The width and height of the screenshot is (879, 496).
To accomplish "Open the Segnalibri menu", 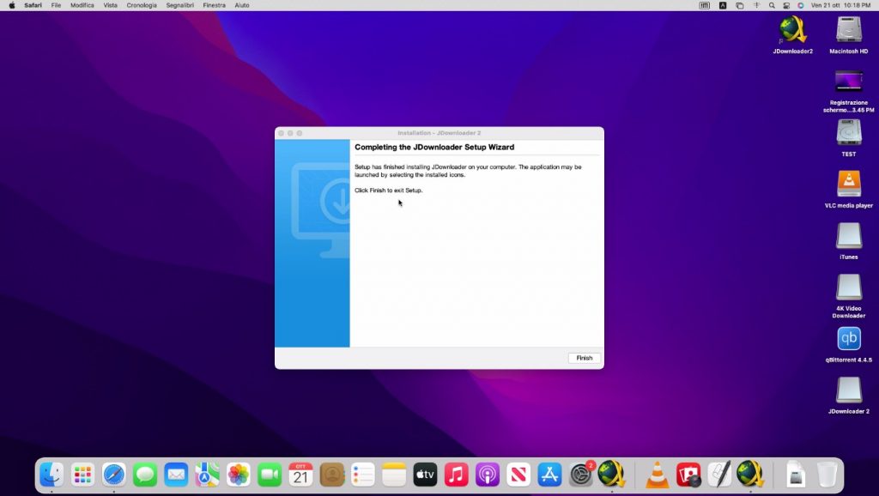I will point(180,5).
